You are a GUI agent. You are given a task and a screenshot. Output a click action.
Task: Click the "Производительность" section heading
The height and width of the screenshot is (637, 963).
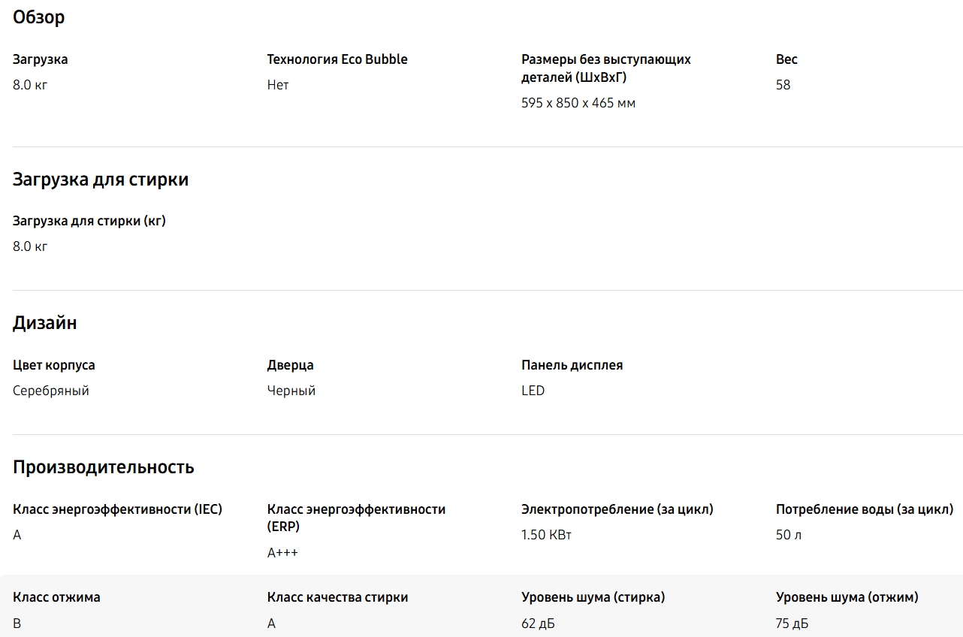[104, 467]
